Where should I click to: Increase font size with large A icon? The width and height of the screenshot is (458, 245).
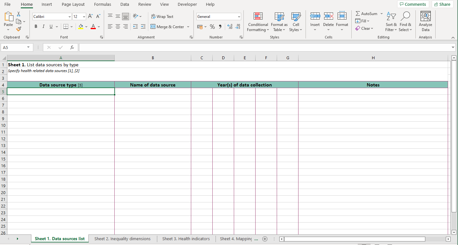click(x=91, y=16)
